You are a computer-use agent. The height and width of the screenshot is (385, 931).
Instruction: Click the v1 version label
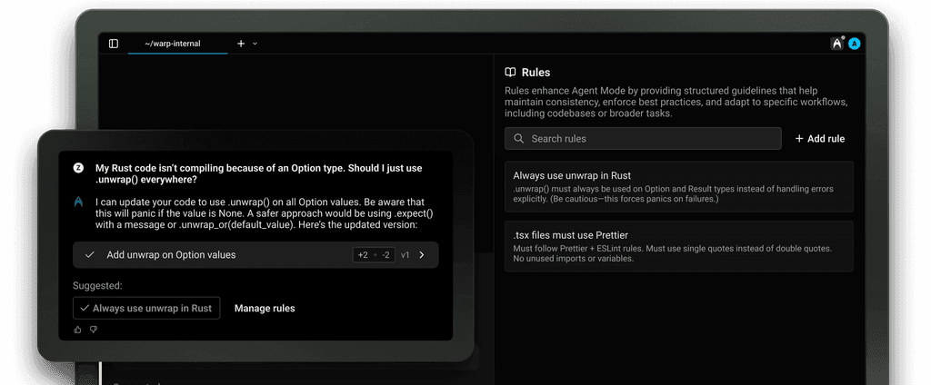[x=405, y=255]
